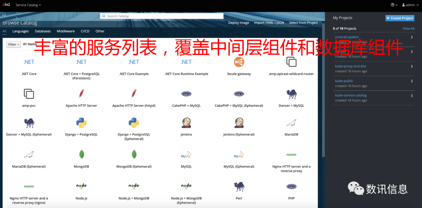Screen dimensions: 422x208
Task: Click Import YAML / JSON link
Action: click(x=269, y=23)
